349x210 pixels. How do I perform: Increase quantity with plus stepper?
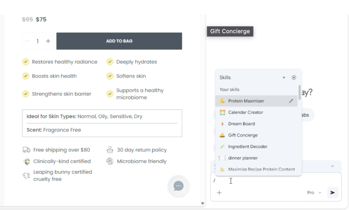point(48,41)
